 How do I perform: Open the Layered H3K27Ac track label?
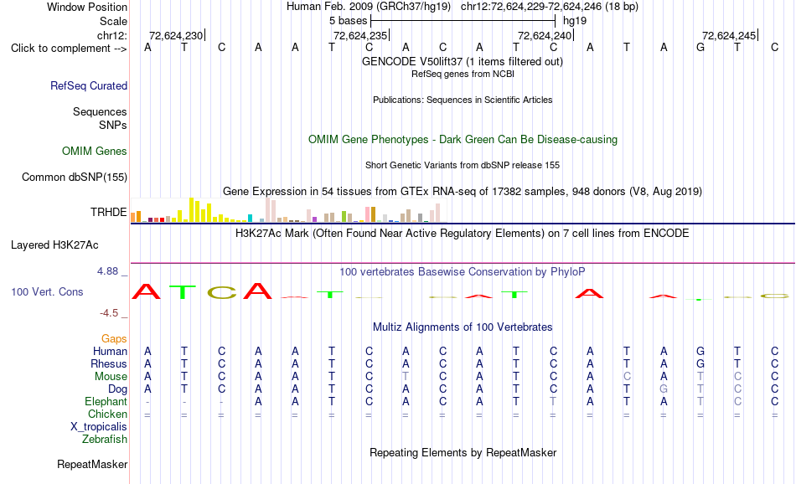(x=54, y=245)
